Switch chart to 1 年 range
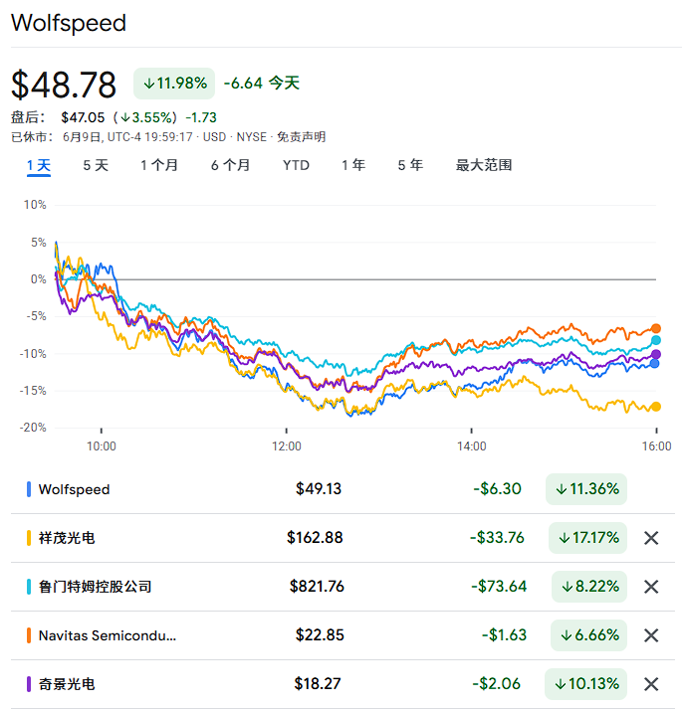 [x=353, y=165]
